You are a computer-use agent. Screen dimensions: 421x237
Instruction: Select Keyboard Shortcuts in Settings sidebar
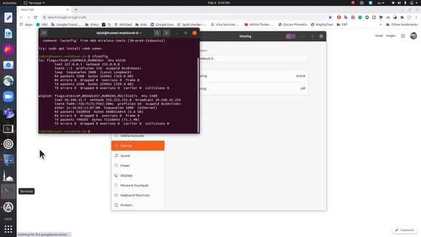coord(138,196)
